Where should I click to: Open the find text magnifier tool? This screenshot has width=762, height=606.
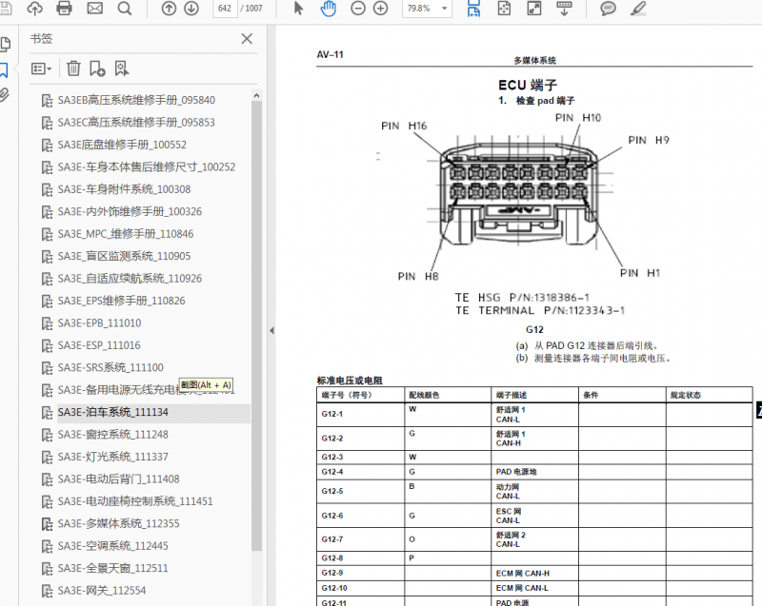point(125,8)
